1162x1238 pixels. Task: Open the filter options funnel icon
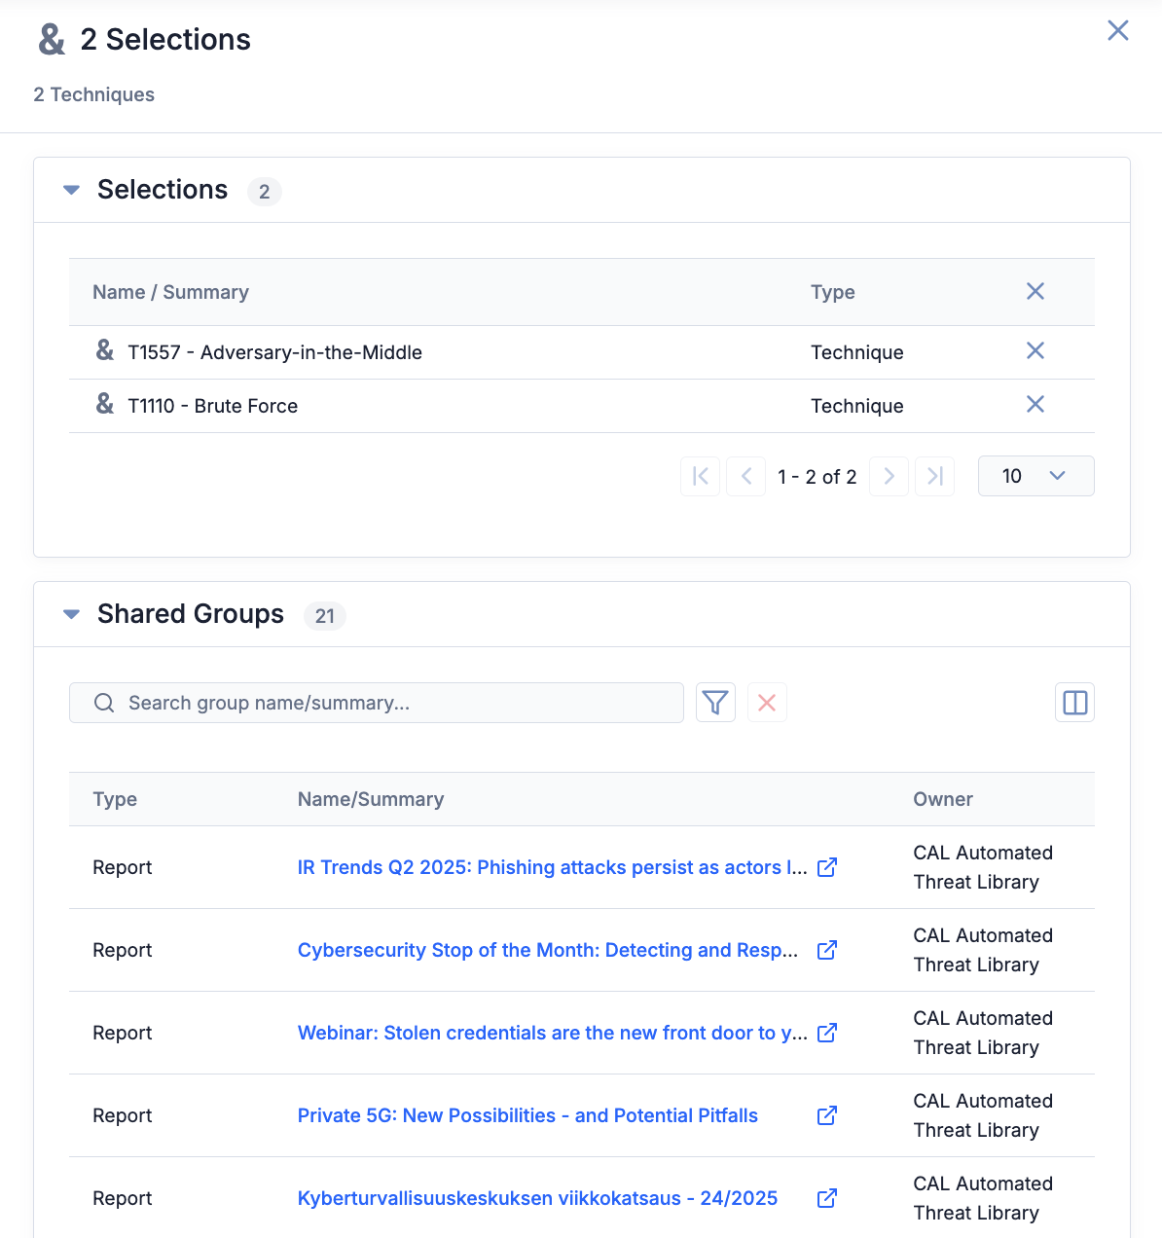tap(715, 703)
